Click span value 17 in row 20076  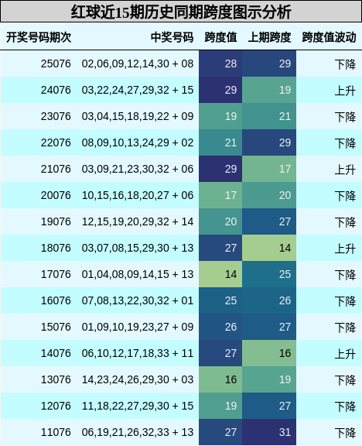pyautogui.click(x=220, y=195)
